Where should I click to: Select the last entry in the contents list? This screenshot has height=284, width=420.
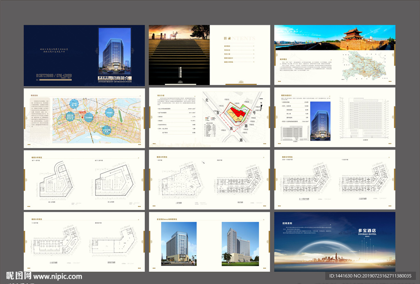[228, 62]
